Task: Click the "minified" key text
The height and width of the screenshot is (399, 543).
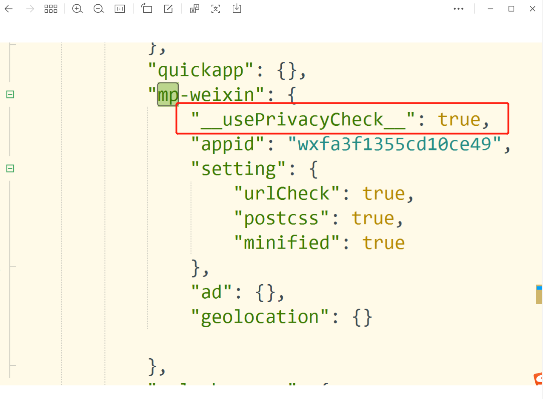Action: coord(288,243)
